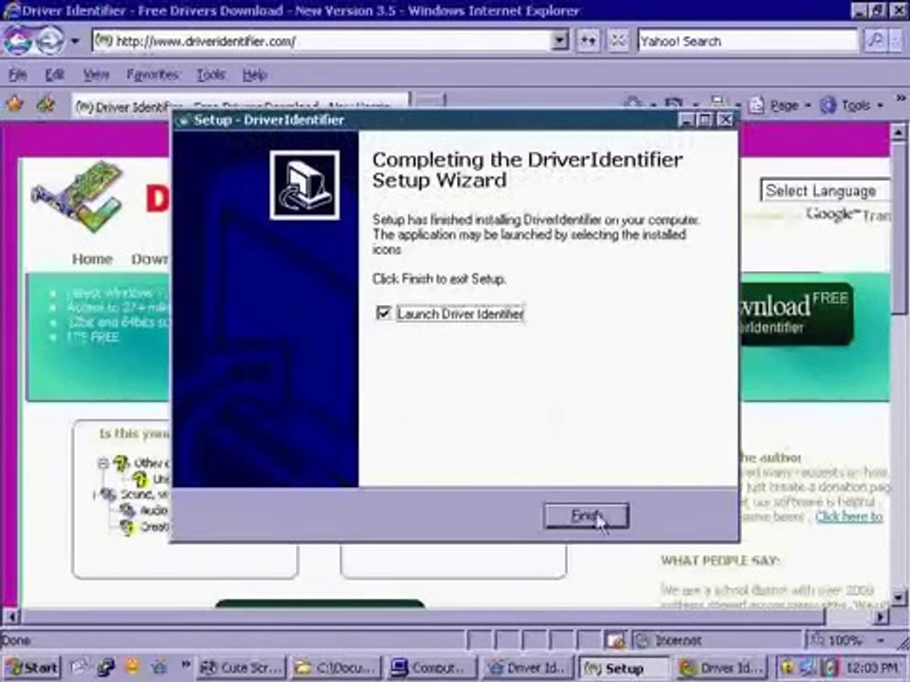The width and height of the screenshot is (910, 682).
Task: Click the green Download FREE button
Action: pos(796,314)
